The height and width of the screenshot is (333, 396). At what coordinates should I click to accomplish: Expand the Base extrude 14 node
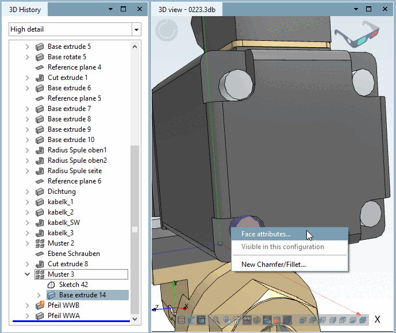point(39,295)
